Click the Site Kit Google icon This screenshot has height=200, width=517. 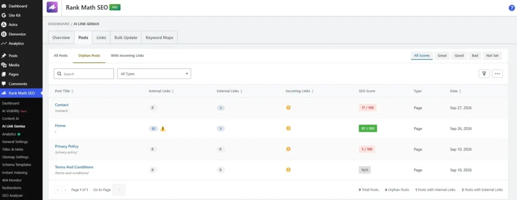pos(4,15)
